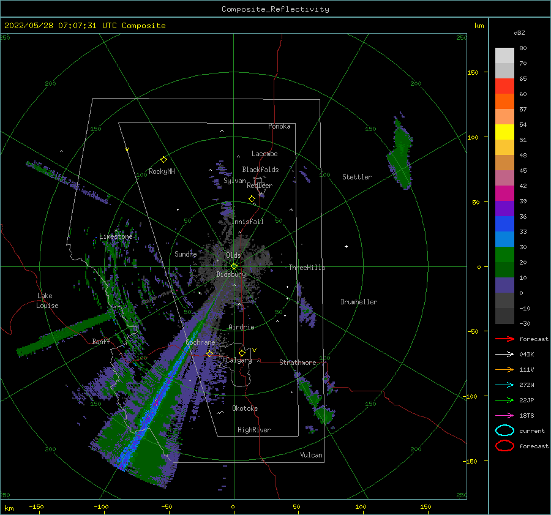The height and width of the screenshot is (515, 551).
Task: Click the red forecast ellipse in legend
Action: [504, 446]
